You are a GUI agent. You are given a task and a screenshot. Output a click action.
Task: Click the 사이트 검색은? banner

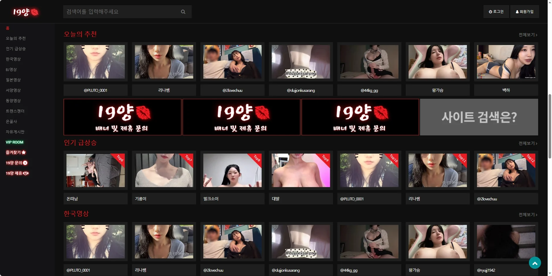(479, 117)
